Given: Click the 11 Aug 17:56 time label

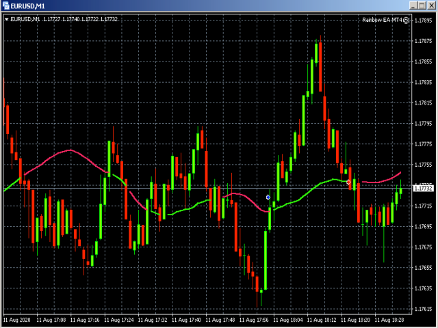Looking at the screenshot, I should tap(254, 320).
